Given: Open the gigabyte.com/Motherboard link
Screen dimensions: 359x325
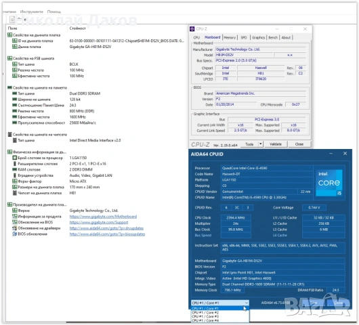Looking at the screenshot, I should click(x=103, y=216).
